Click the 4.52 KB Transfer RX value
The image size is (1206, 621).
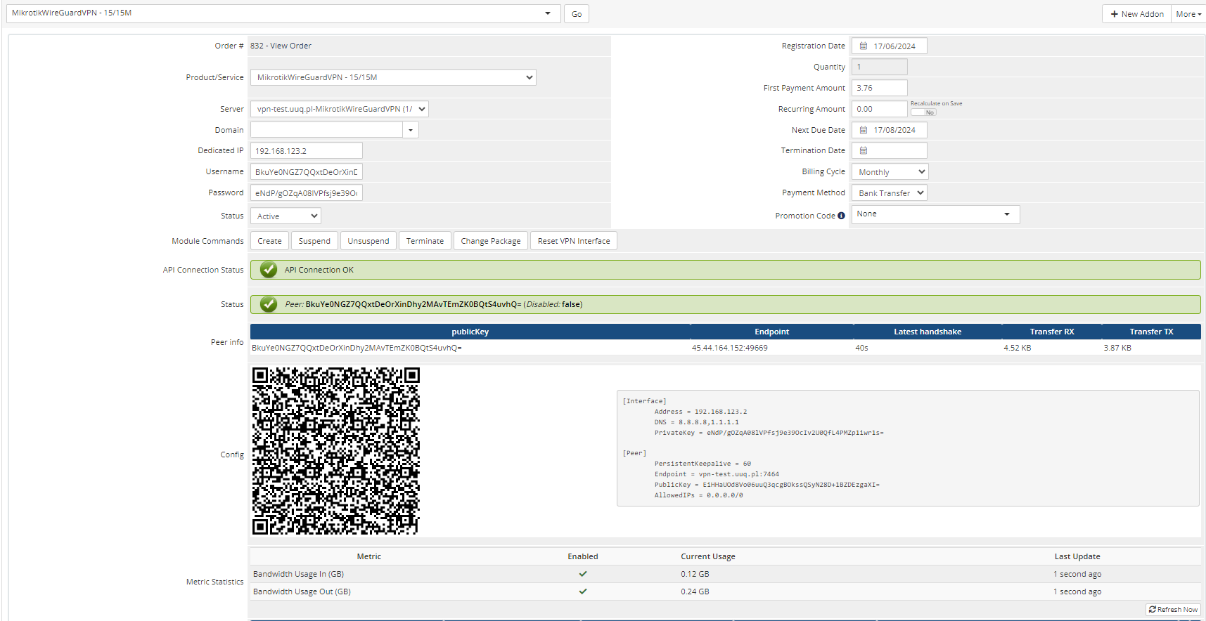point(1018,348)
